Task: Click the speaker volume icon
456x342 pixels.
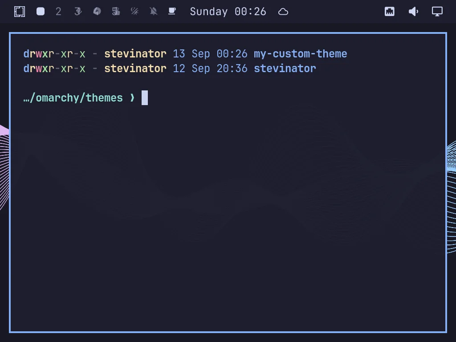Action: 413,12
